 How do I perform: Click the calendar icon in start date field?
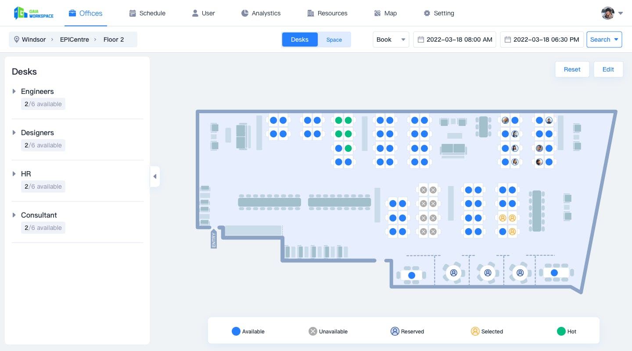(421, 39)
